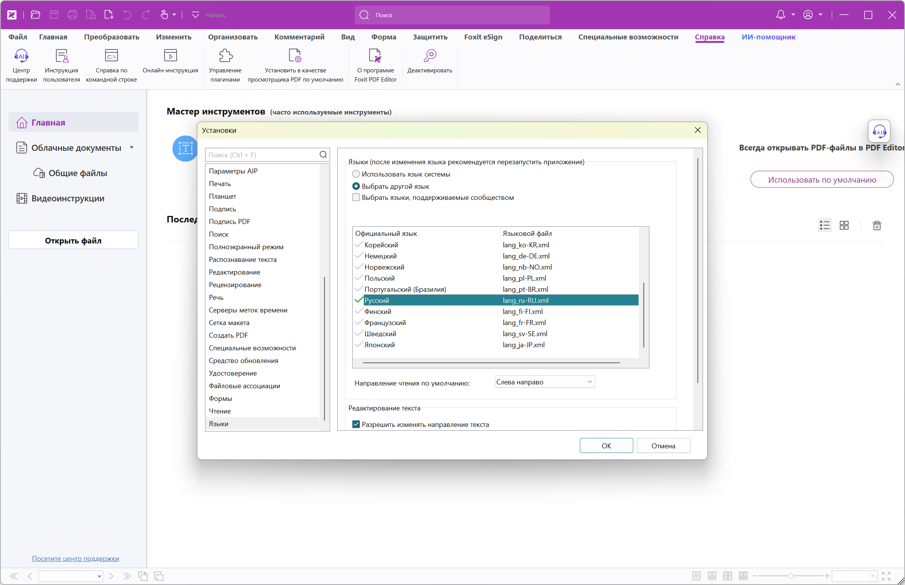Image resolution: width=905 pixels, height=585 pixels.
Task: Select Использовать язык системы radio button
Action: 356,174
